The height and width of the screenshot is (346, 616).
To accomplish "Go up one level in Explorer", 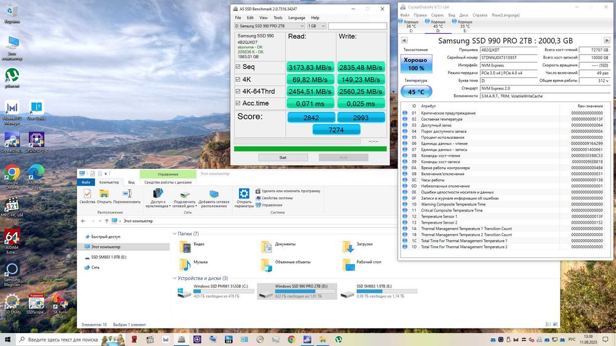I will [107, 221].
